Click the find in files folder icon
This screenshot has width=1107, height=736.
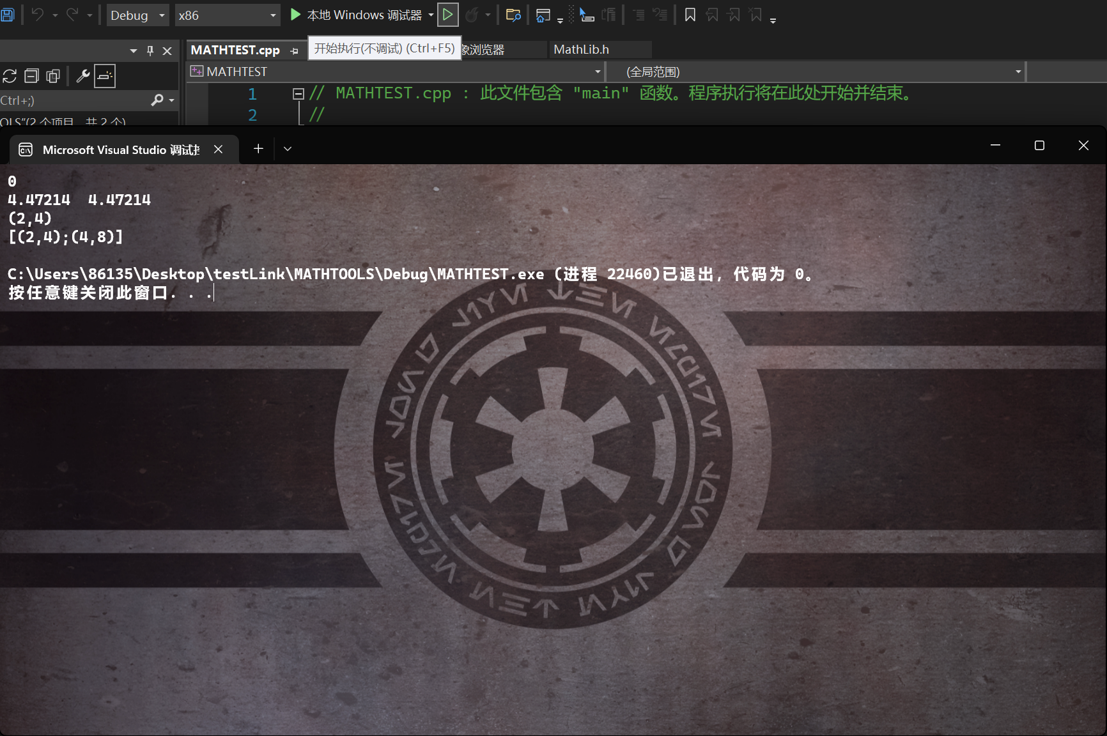(x=513, y=15)
